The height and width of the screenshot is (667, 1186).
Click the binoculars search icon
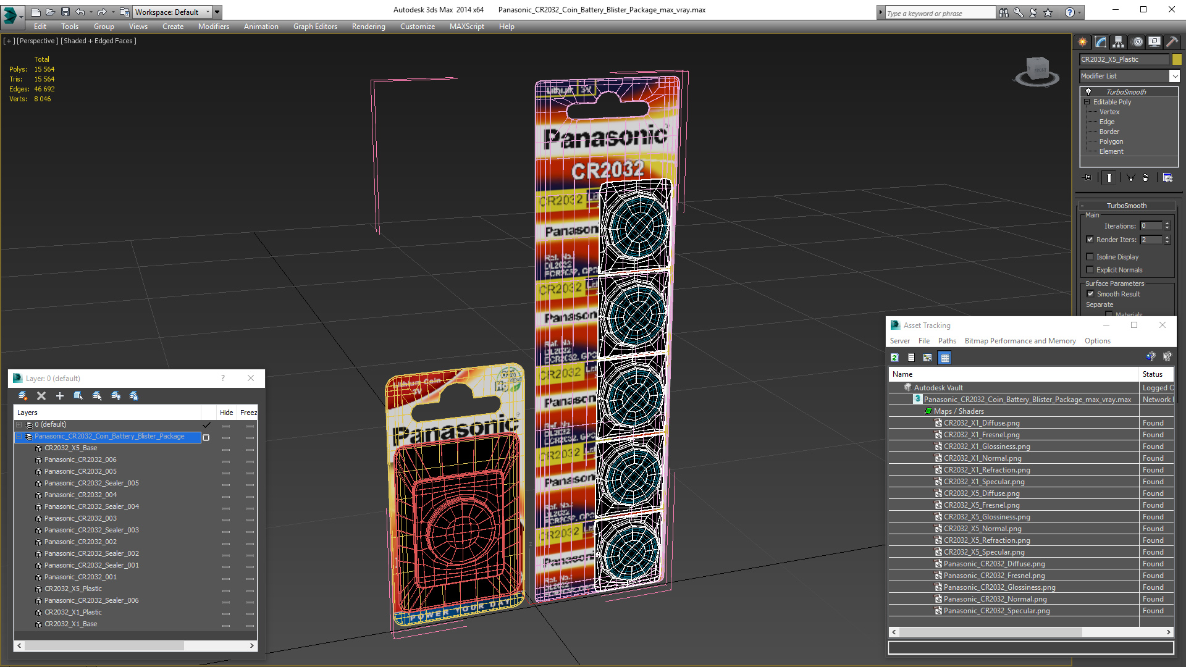click(1004, 12)
